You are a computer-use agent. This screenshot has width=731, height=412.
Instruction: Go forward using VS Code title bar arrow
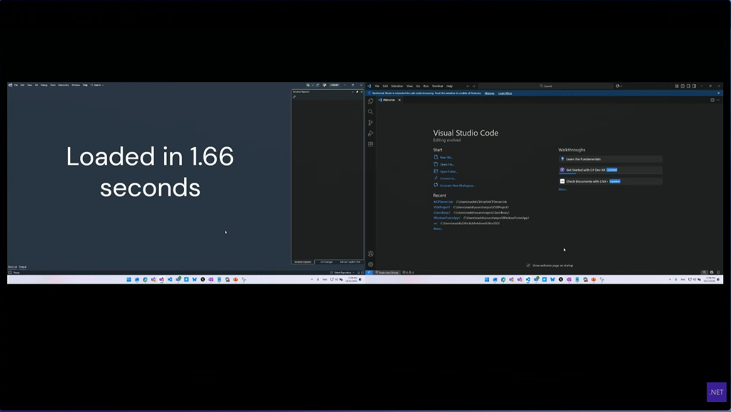[x=474, y=86]
